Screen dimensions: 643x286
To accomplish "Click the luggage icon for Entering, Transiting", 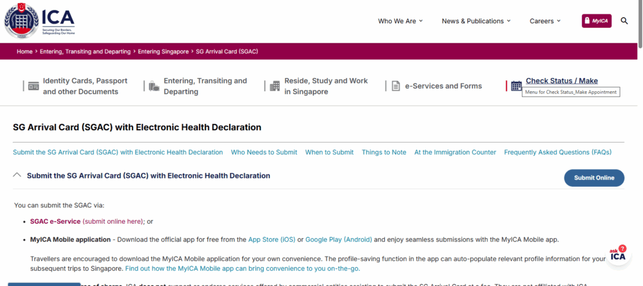I will click(154, 86).
